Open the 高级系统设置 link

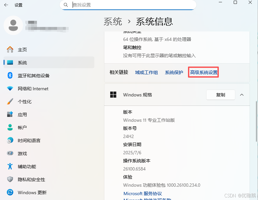point(204,72)
